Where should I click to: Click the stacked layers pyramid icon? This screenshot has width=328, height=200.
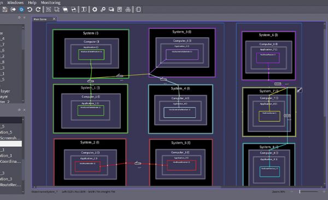click(128, 9)
